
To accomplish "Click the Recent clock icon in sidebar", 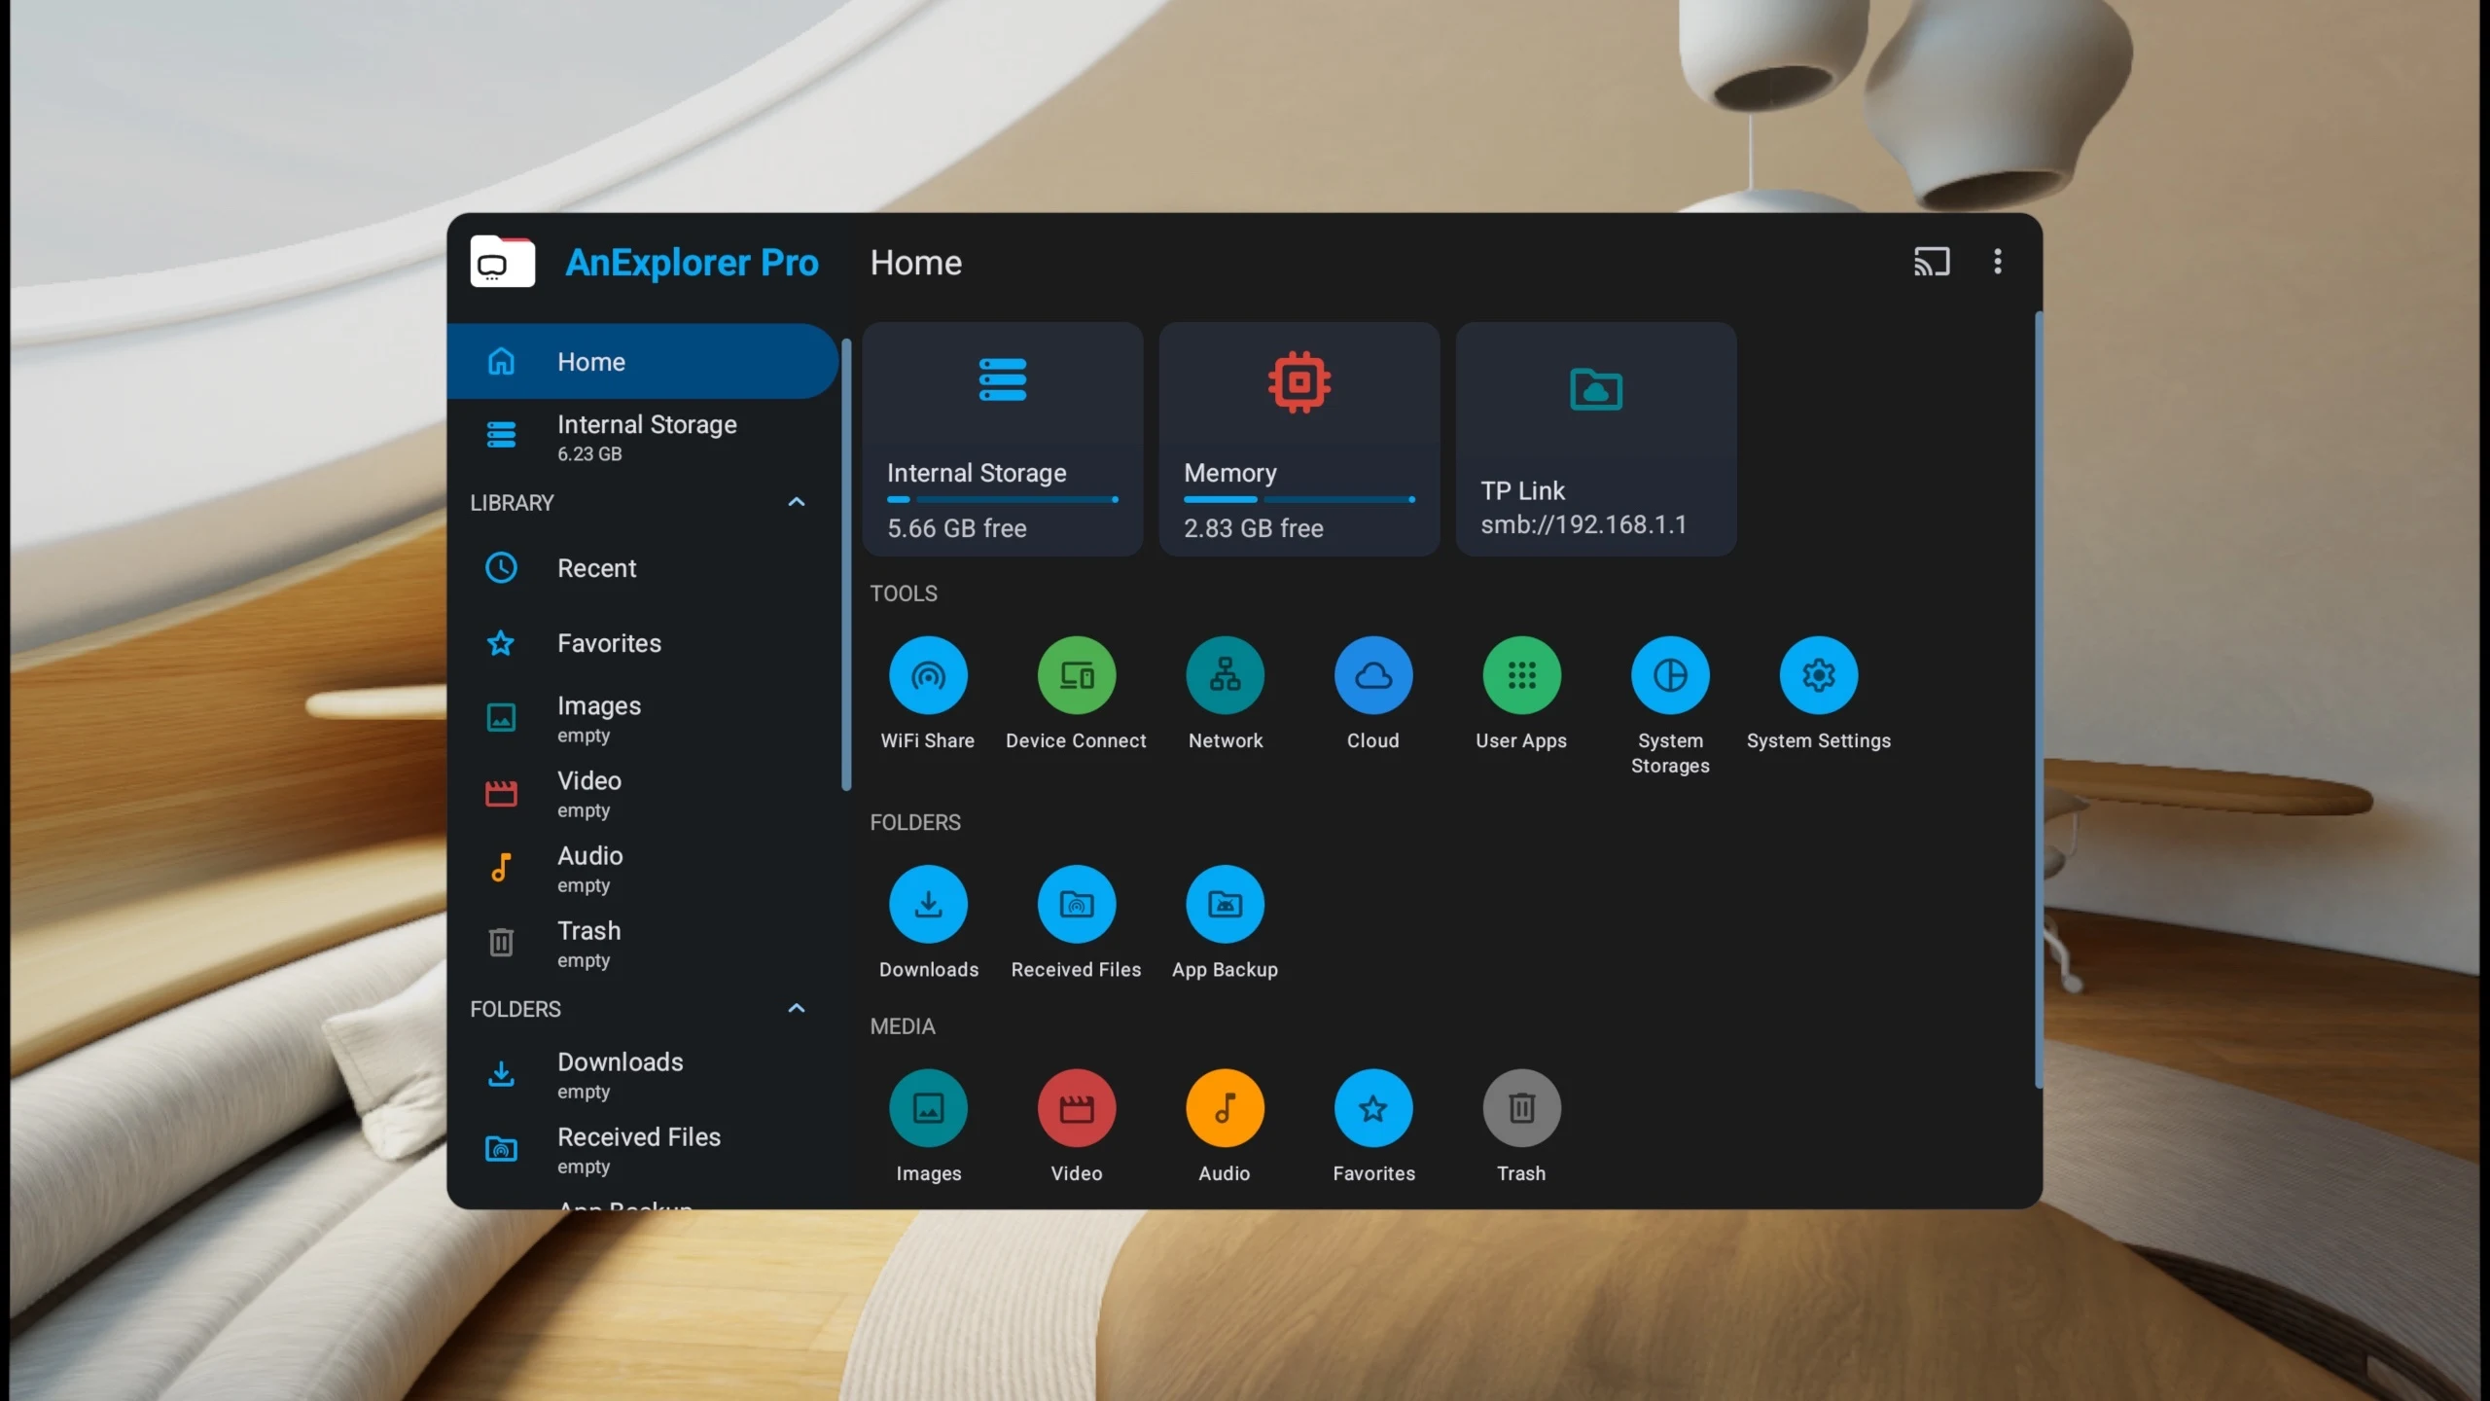I will (x=501, y=568).
